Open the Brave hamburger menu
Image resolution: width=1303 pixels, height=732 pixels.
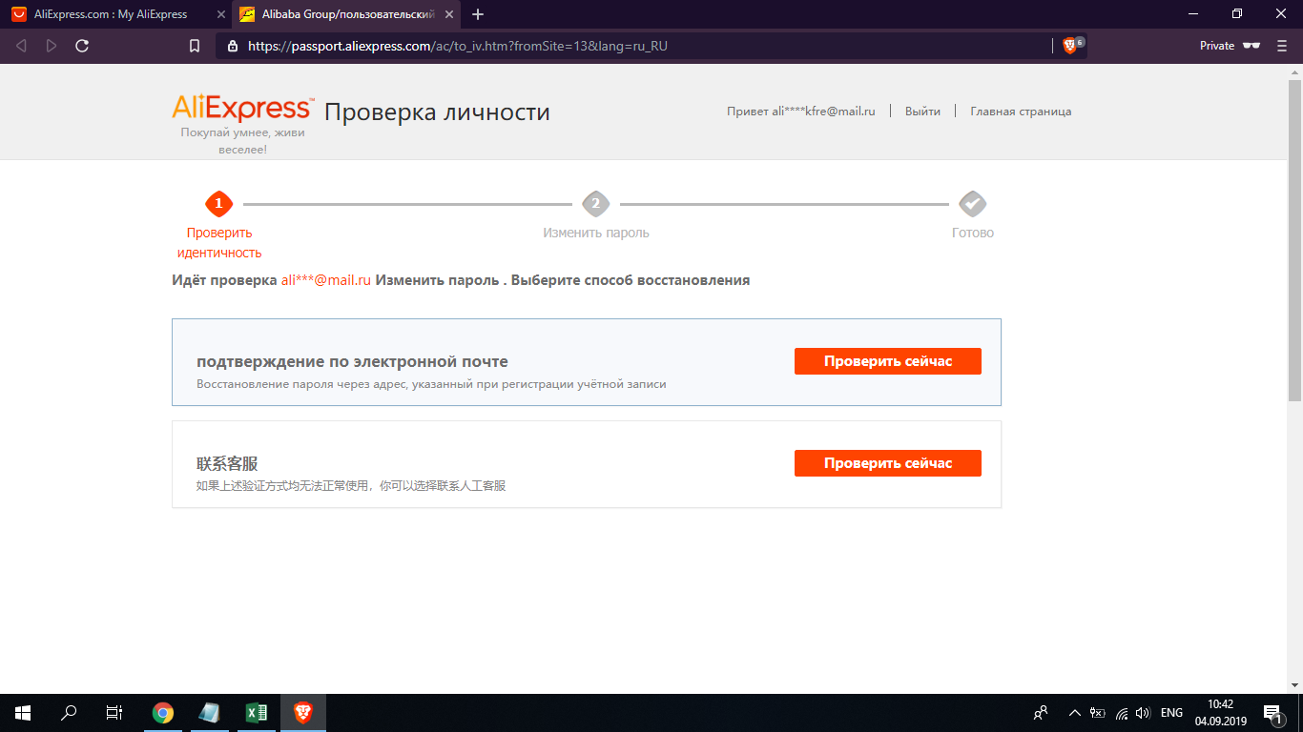[1281, 46]
